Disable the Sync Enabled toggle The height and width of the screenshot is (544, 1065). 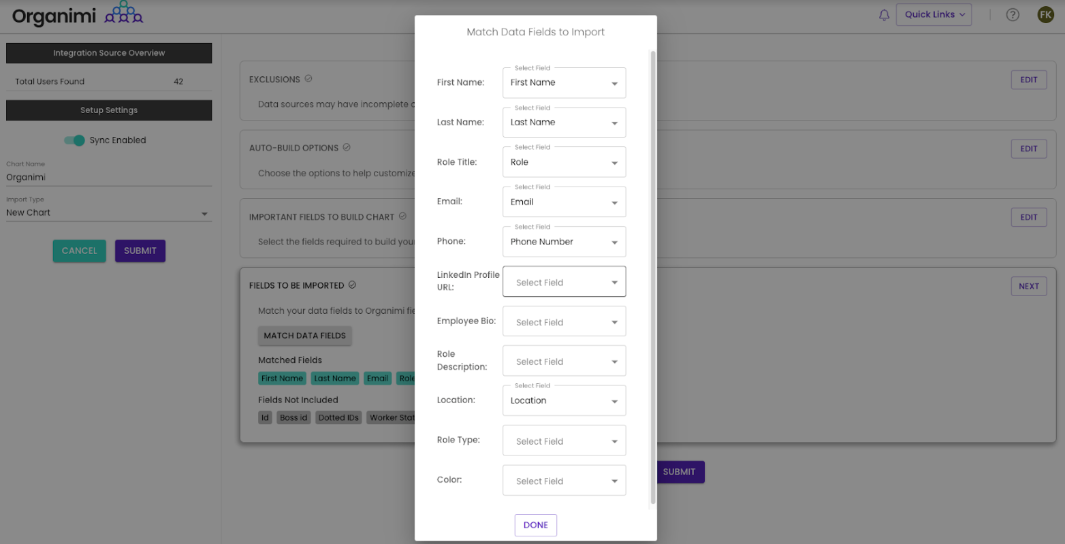74,140
